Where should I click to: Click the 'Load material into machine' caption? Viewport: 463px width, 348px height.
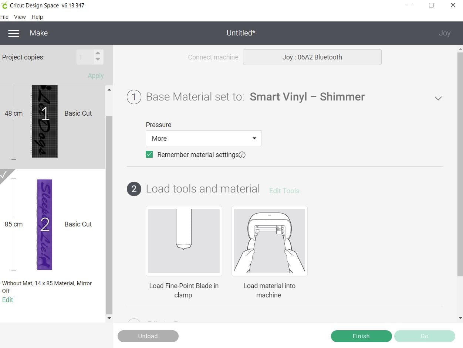[269, 290]
